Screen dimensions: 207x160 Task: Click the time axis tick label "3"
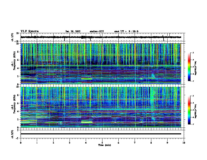(70, 143)
